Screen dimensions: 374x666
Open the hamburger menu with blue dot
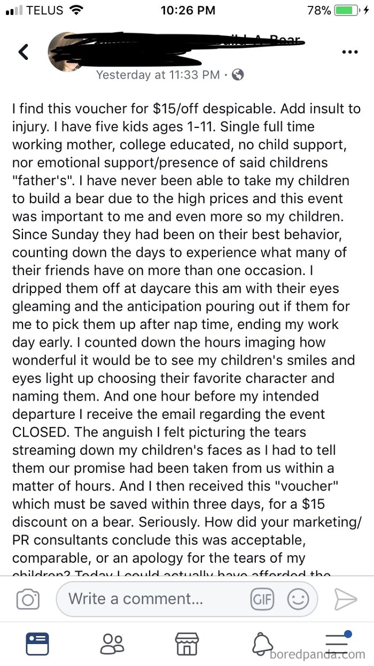tap(337, 644)
